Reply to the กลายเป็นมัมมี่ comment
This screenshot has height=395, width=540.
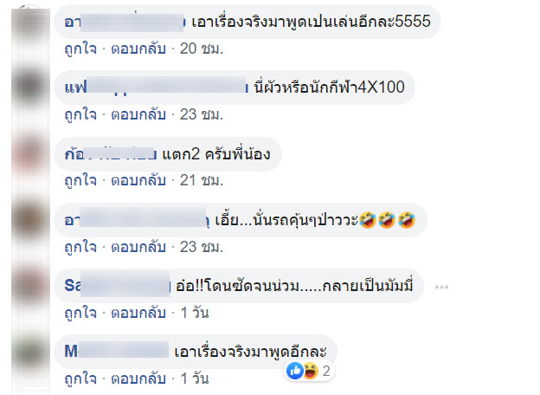pyautogui.click(x=138, y=313)
